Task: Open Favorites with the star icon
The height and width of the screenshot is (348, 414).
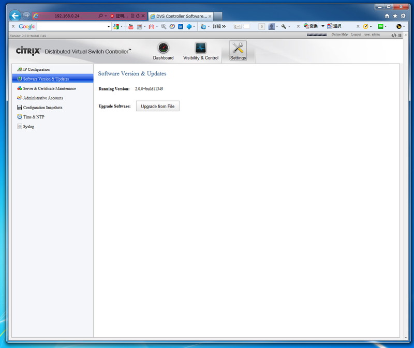Action: tap(395, 16)
